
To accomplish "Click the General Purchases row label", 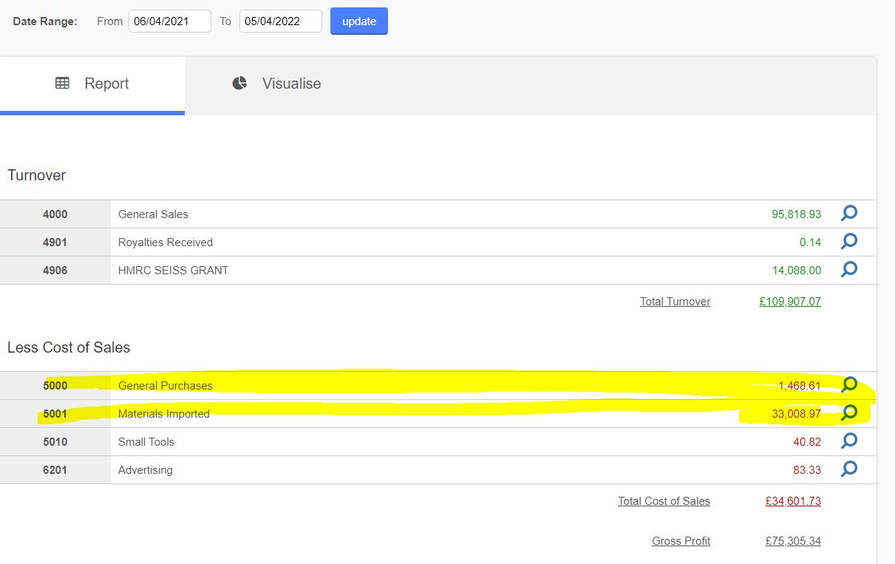I will (x=166, y=386).
